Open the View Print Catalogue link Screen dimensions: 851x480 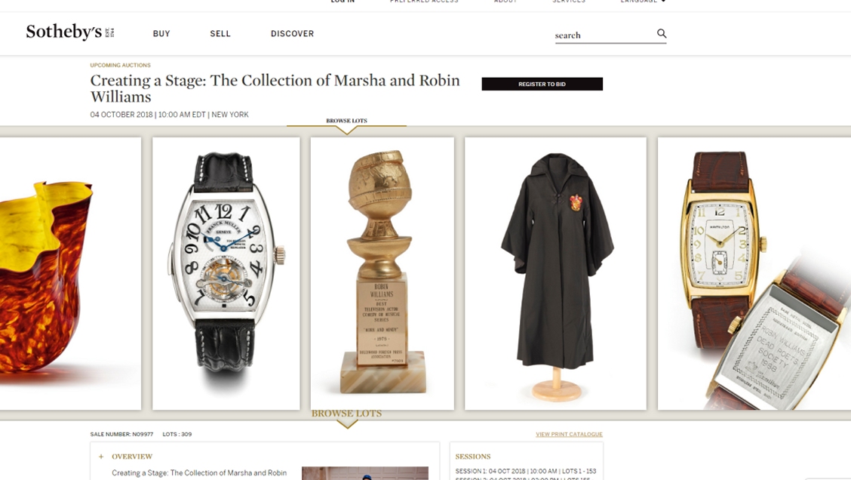click(569, 435)
